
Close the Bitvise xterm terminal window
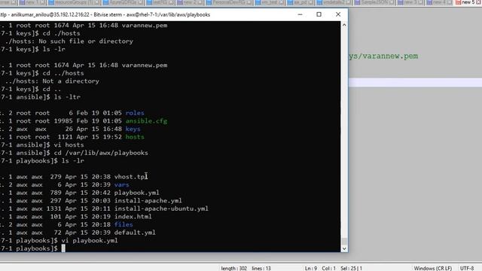pyautogui.click(x=338, y=14)
